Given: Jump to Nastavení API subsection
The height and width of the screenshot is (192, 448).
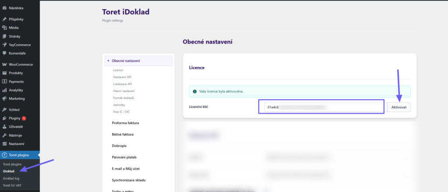Looking at the screenshot, I should (122, 77).
